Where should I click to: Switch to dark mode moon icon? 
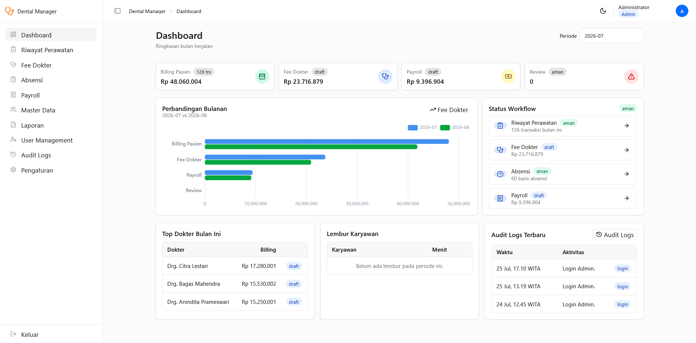603,11
